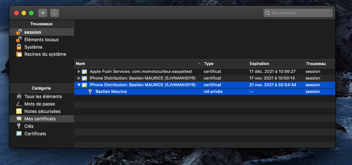This screenshot has height=165, width=352.
Task: Switch to the Clés category
Action: 29,126
